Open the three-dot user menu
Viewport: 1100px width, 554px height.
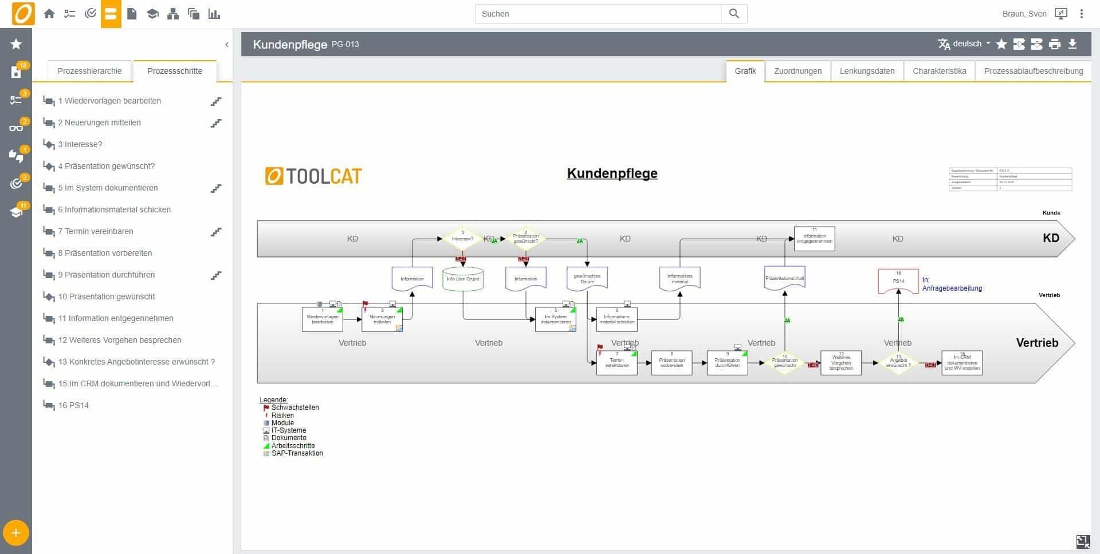click(1082, 14)
